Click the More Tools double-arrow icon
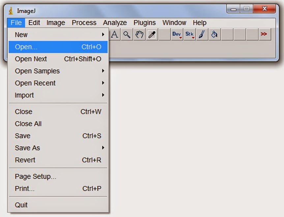The image size is (284, 217). point(264,34)
